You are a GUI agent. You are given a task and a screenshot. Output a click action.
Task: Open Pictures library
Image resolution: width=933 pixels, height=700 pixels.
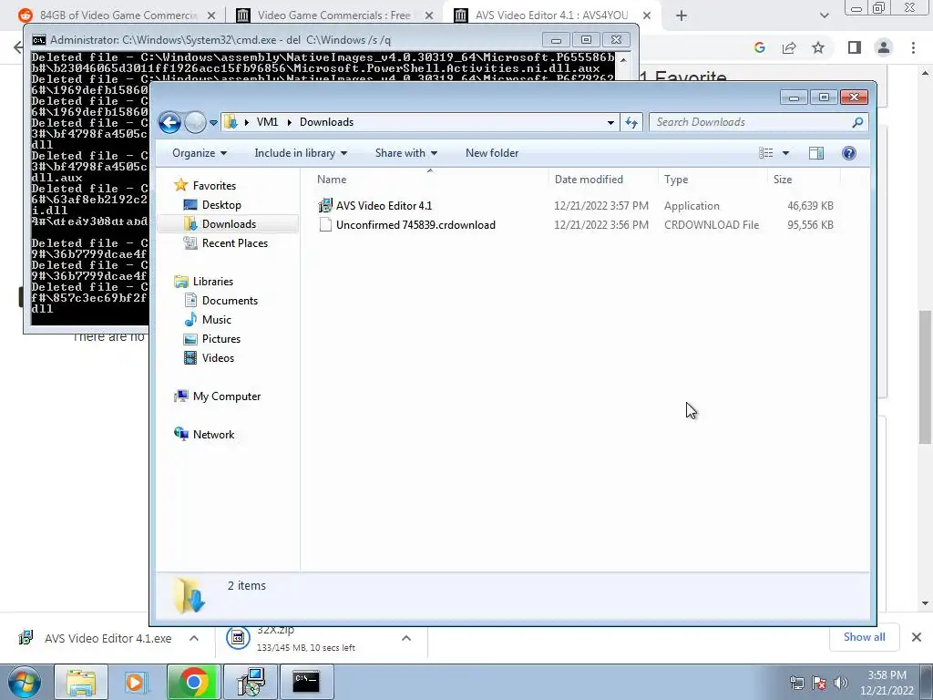click(221, 339)
